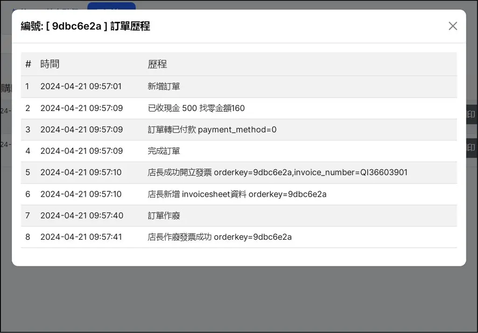Viewport: 478px width, 333px height.
Task: Click the 已收現金 500 找零金額160 entry
Action: [196, 108]
